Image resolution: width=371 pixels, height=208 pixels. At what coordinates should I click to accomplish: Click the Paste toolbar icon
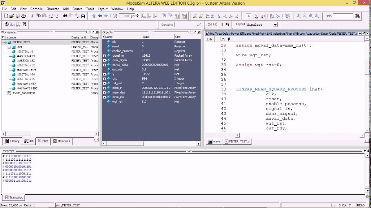pos(45,16)
